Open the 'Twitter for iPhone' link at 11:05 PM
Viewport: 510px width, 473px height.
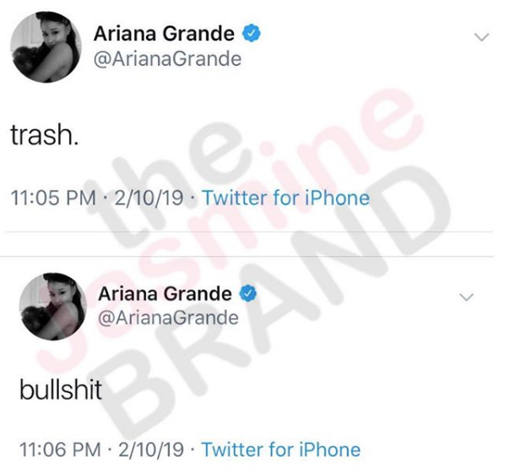286,198
